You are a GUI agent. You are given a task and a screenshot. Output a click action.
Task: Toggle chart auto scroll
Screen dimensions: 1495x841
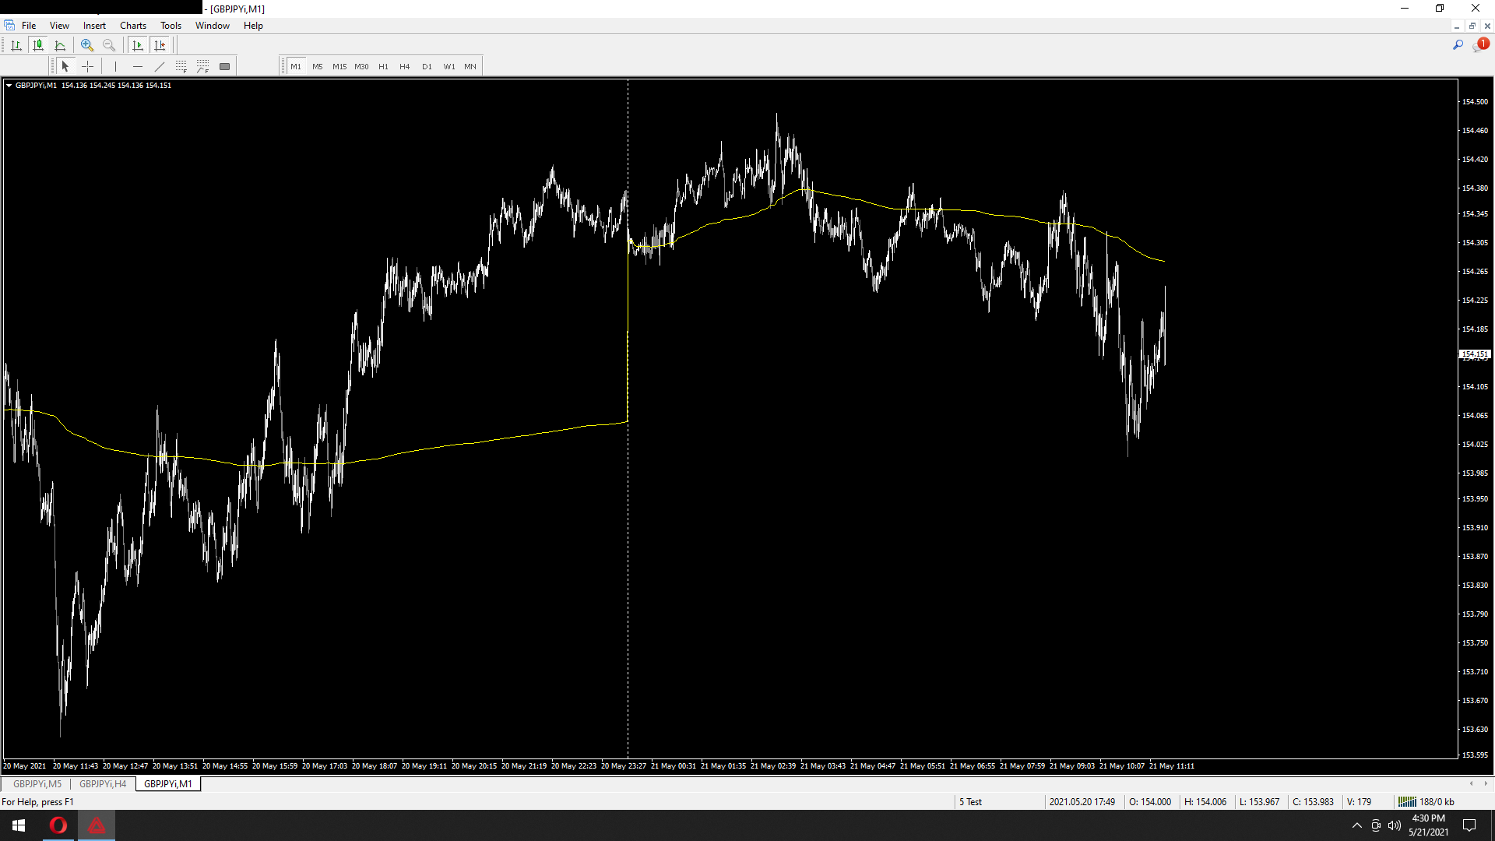coord(138,45)
